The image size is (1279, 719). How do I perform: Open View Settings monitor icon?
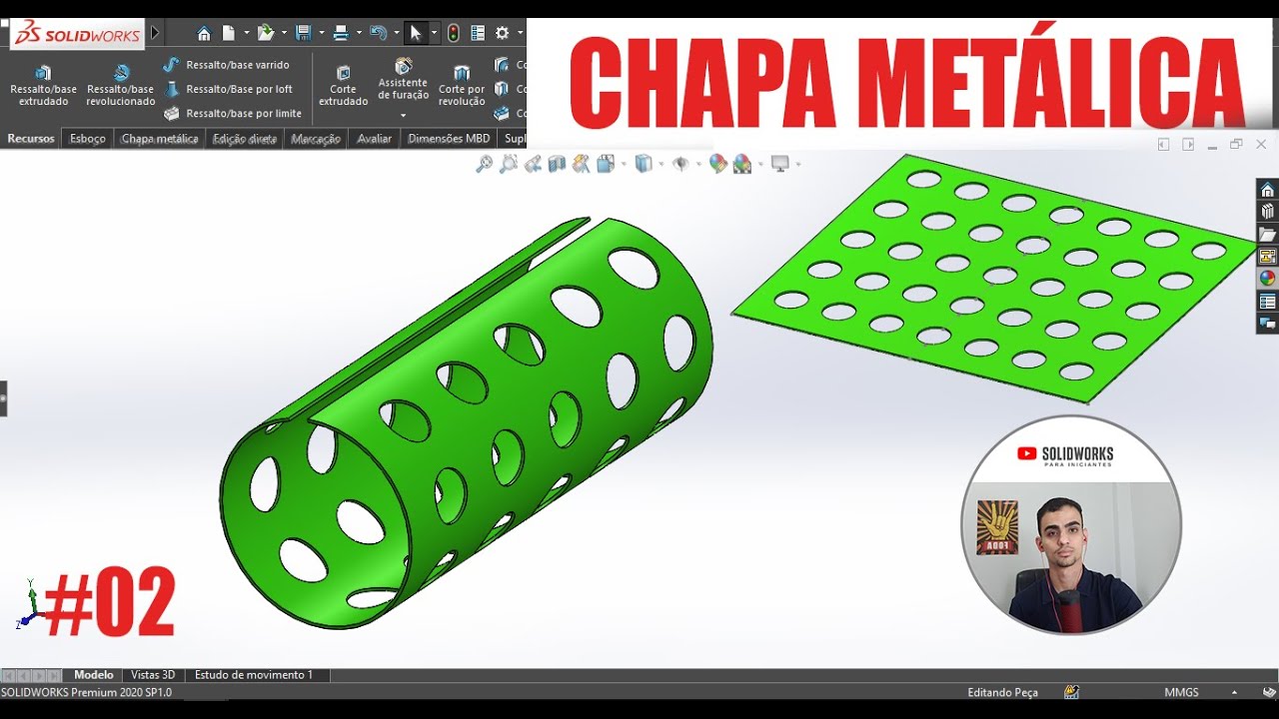(x=780, y=164)
